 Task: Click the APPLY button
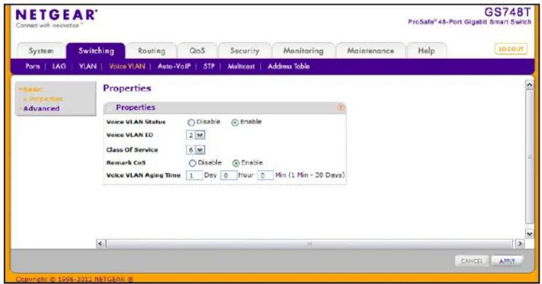click(507, 261)
